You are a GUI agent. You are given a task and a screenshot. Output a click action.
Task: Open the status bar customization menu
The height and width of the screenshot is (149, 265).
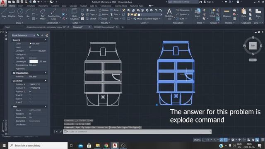coord(263,140)
